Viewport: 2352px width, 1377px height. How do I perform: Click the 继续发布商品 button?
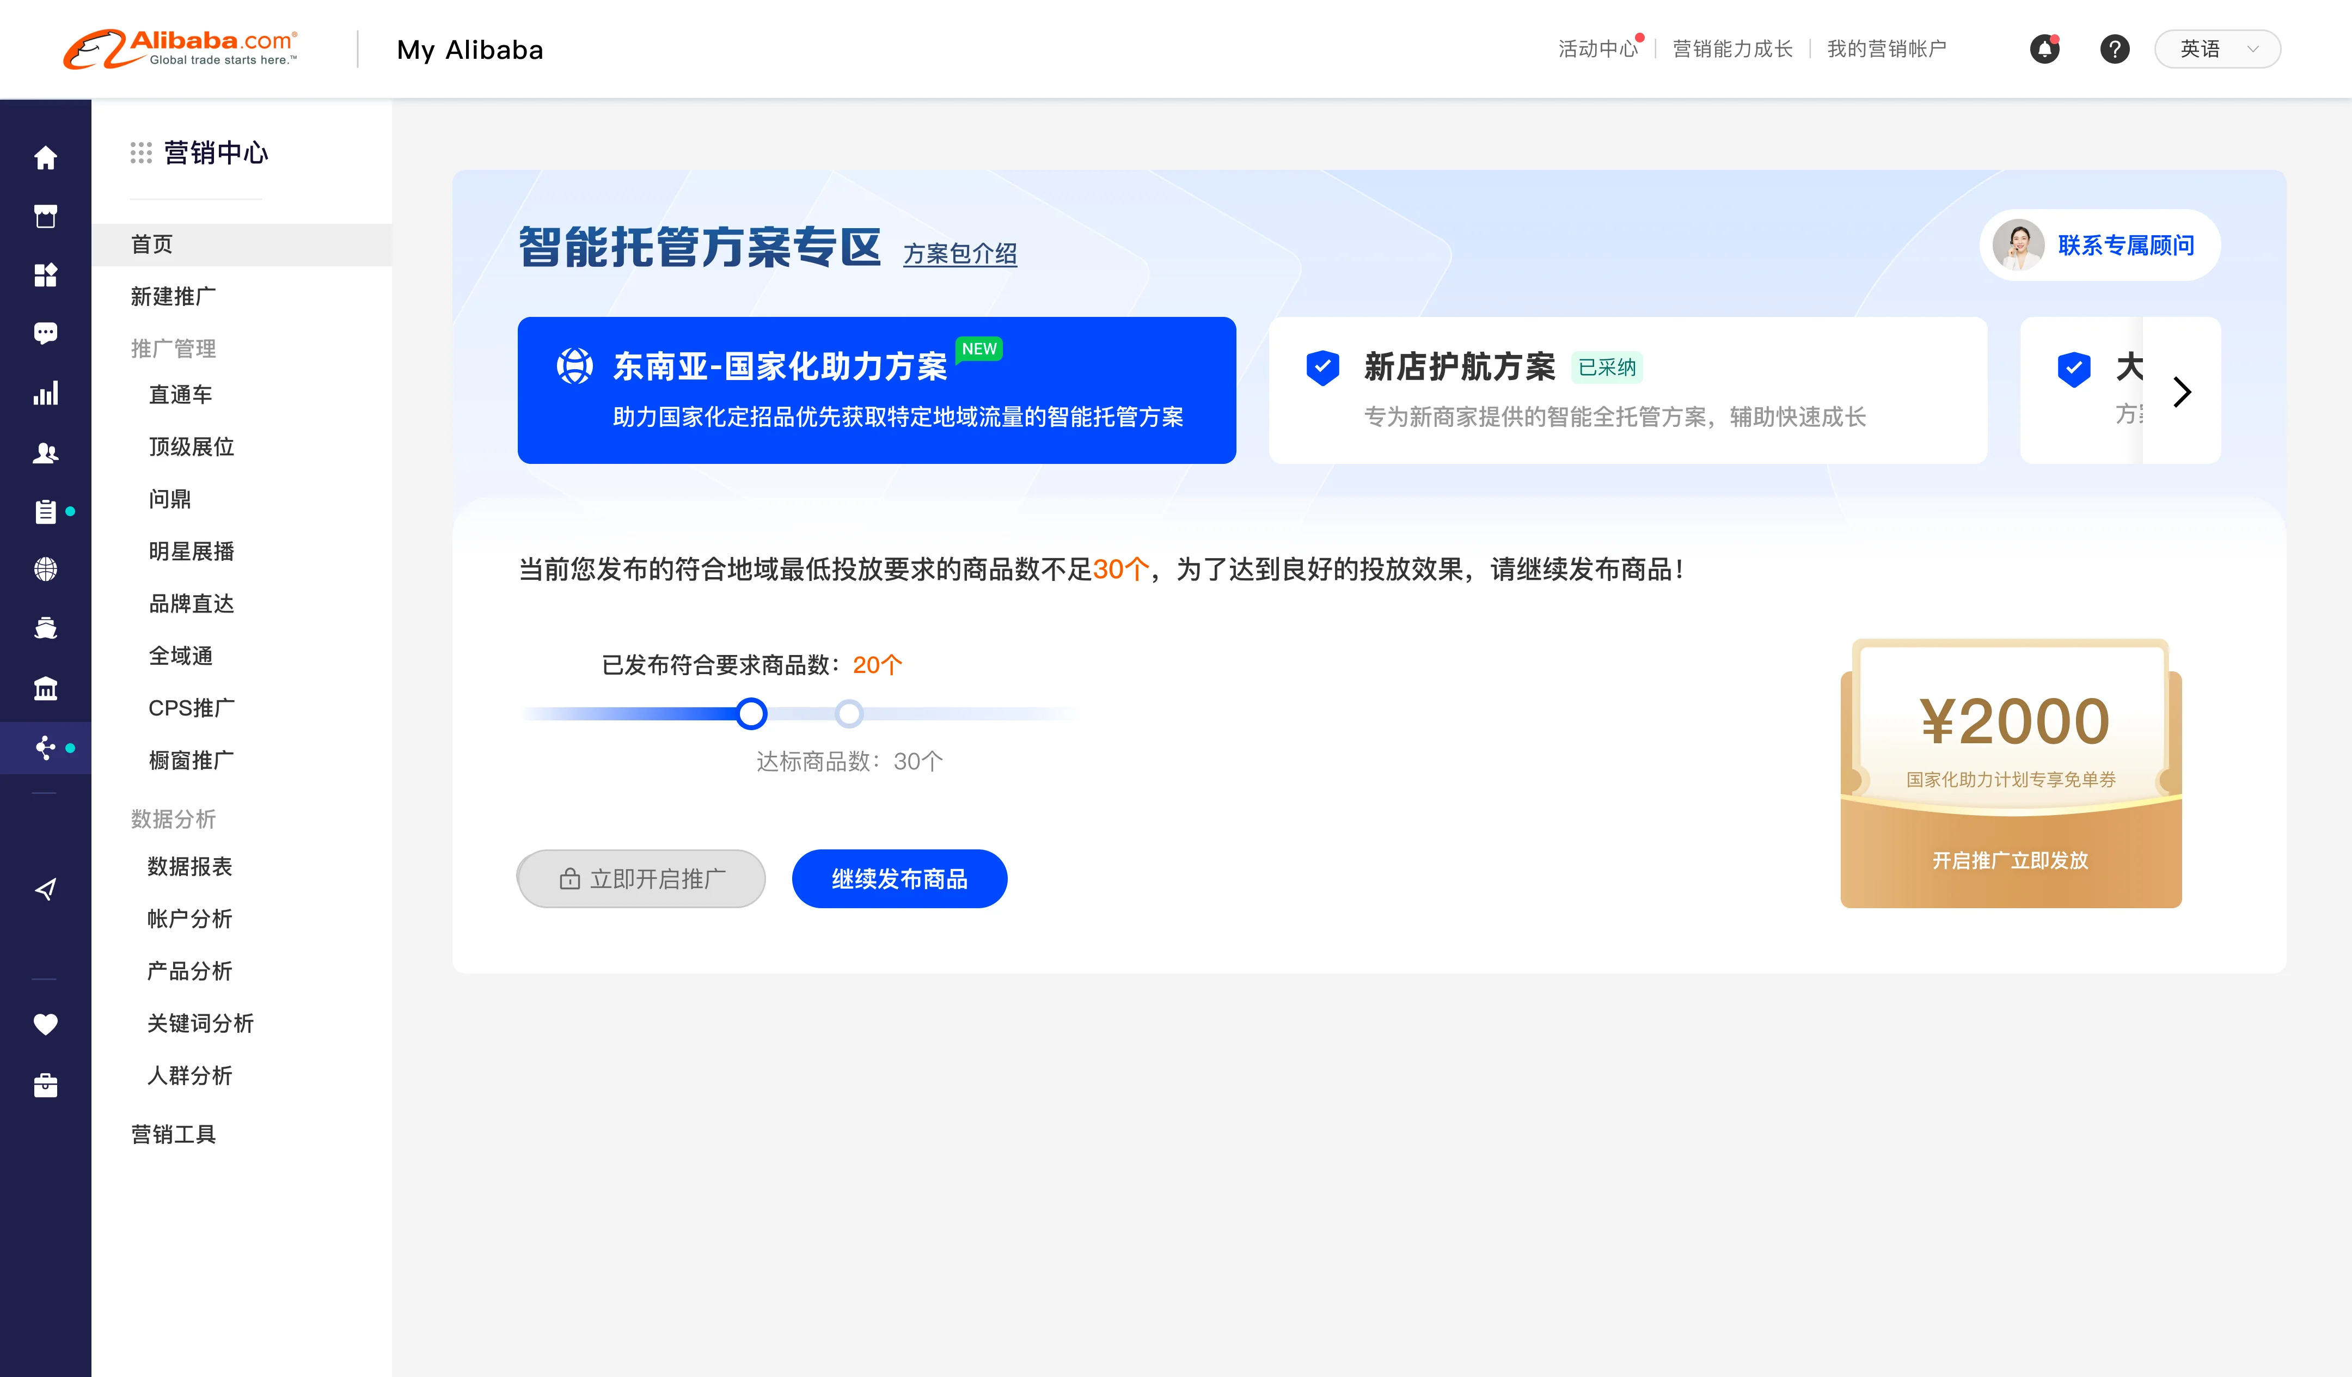[899, 878]
